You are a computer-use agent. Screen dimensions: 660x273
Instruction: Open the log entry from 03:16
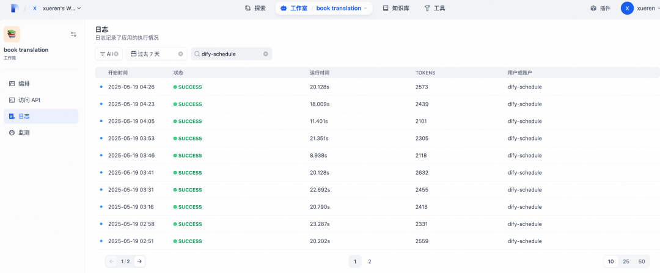(x=377, y=207)
